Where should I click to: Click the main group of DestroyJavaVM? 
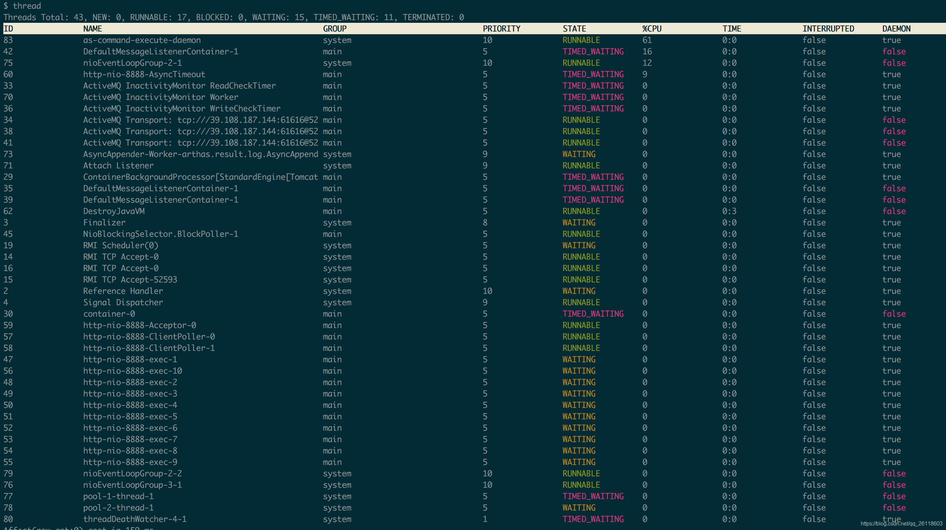[x=332, y=211]
